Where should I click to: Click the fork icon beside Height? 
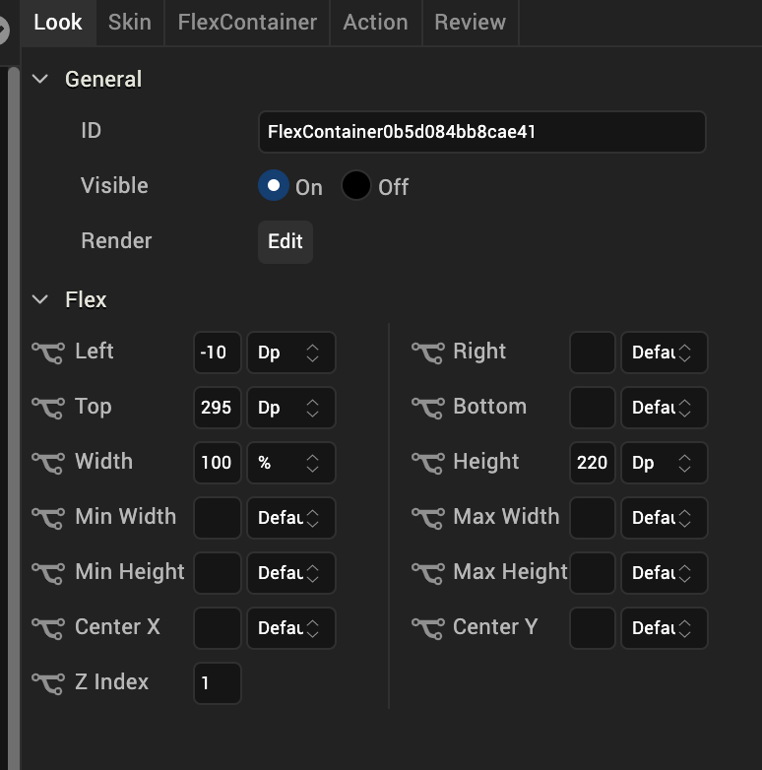coord(427,462)
